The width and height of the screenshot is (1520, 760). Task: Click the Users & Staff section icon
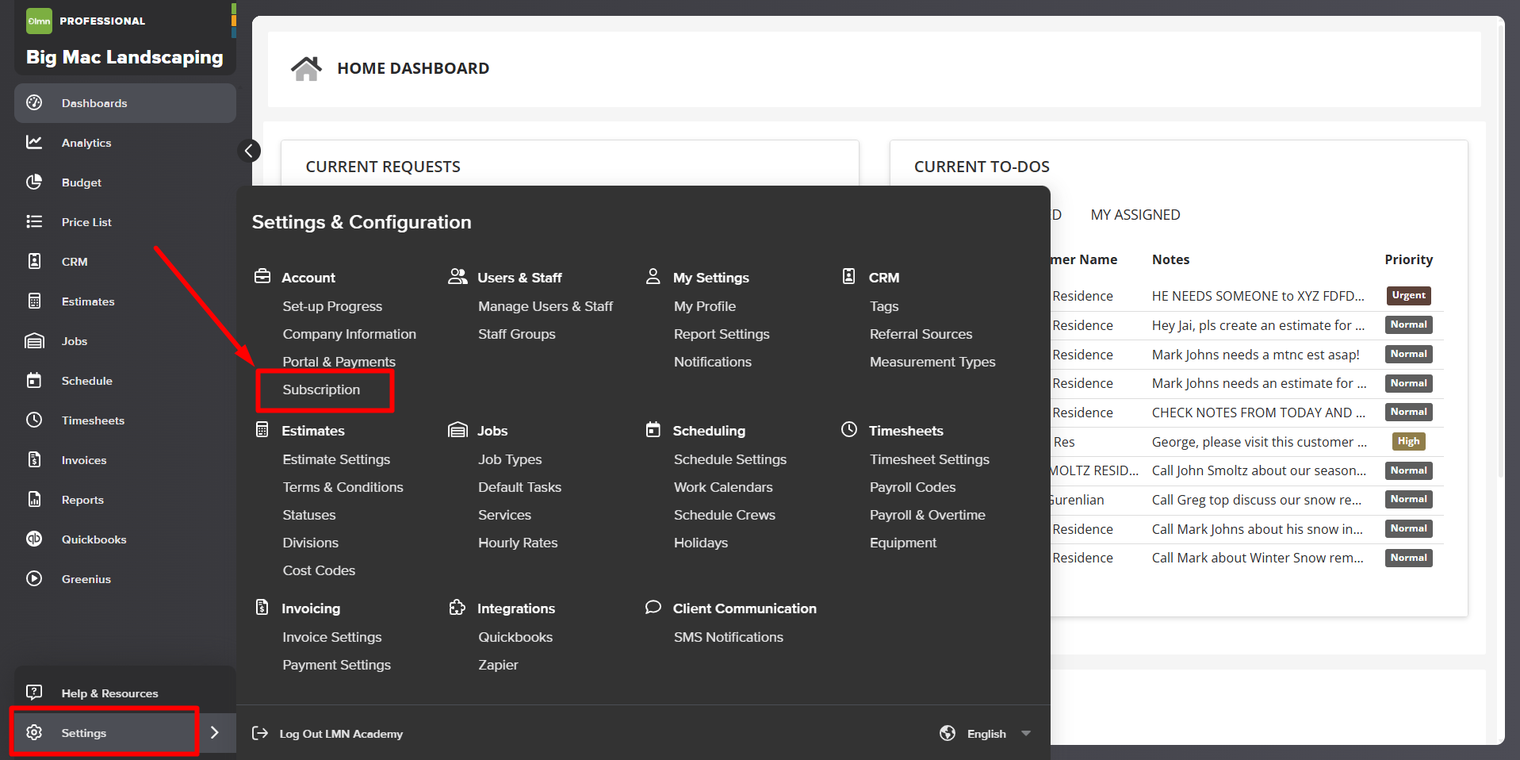pos(458,276)
